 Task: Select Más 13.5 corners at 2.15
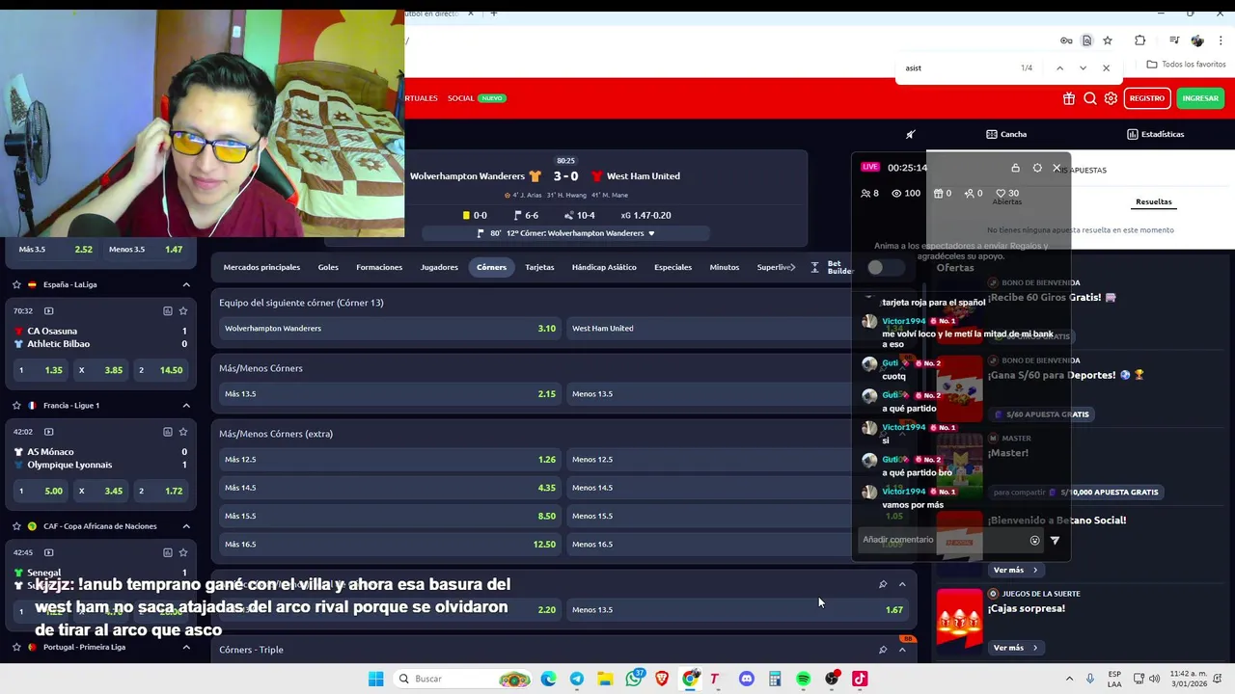pyautogui.click(x=390, y=394)
